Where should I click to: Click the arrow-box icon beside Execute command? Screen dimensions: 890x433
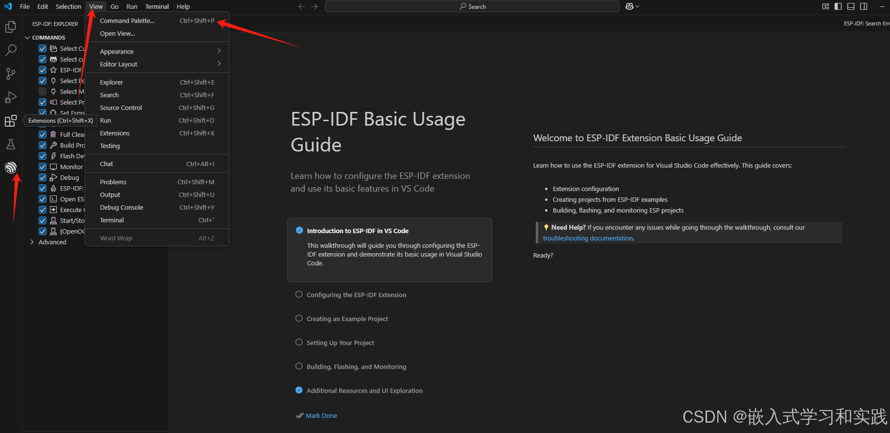tap(53, 210)
